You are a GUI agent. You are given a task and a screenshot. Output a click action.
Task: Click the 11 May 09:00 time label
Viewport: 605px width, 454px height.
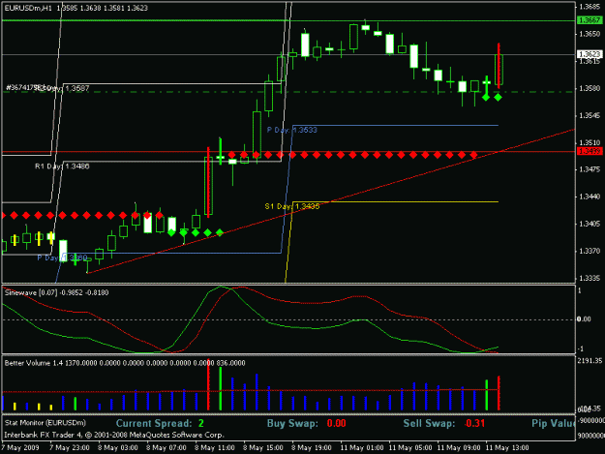tap(459, 448)
